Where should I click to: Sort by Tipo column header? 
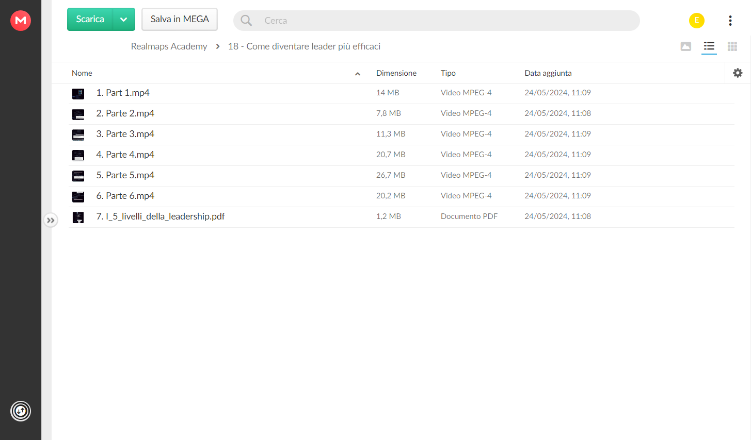click(448, 73)
